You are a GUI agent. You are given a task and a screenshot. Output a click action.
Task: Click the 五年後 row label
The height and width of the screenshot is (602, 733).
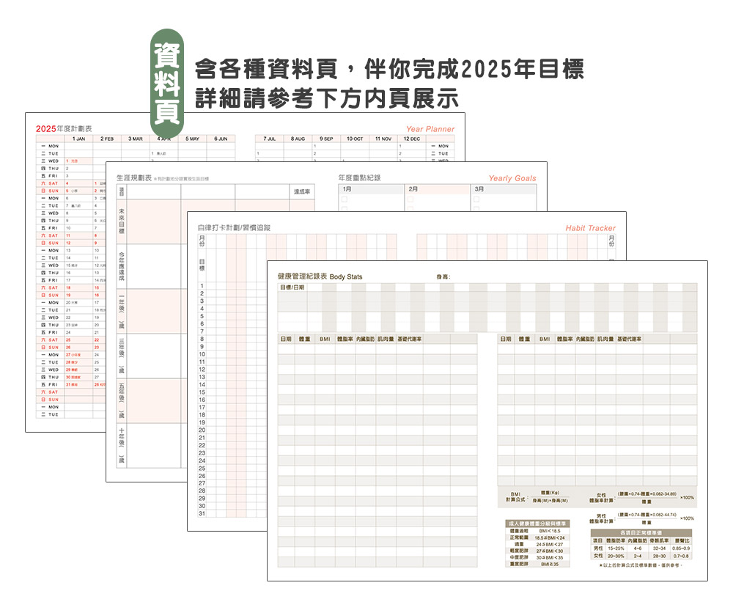pos(122,401)
